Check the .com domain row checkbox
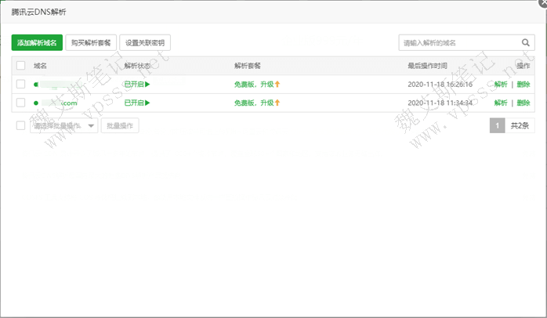Screen dimensions: 547x318 21,103
